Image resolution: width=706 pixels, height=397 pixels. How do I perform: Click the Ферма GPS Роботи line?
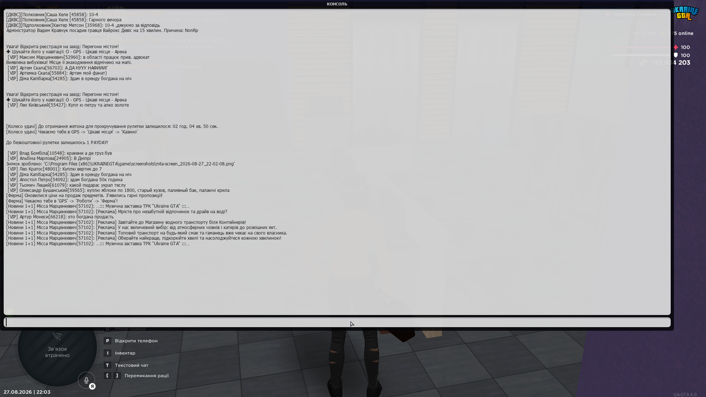coord(62,201)
